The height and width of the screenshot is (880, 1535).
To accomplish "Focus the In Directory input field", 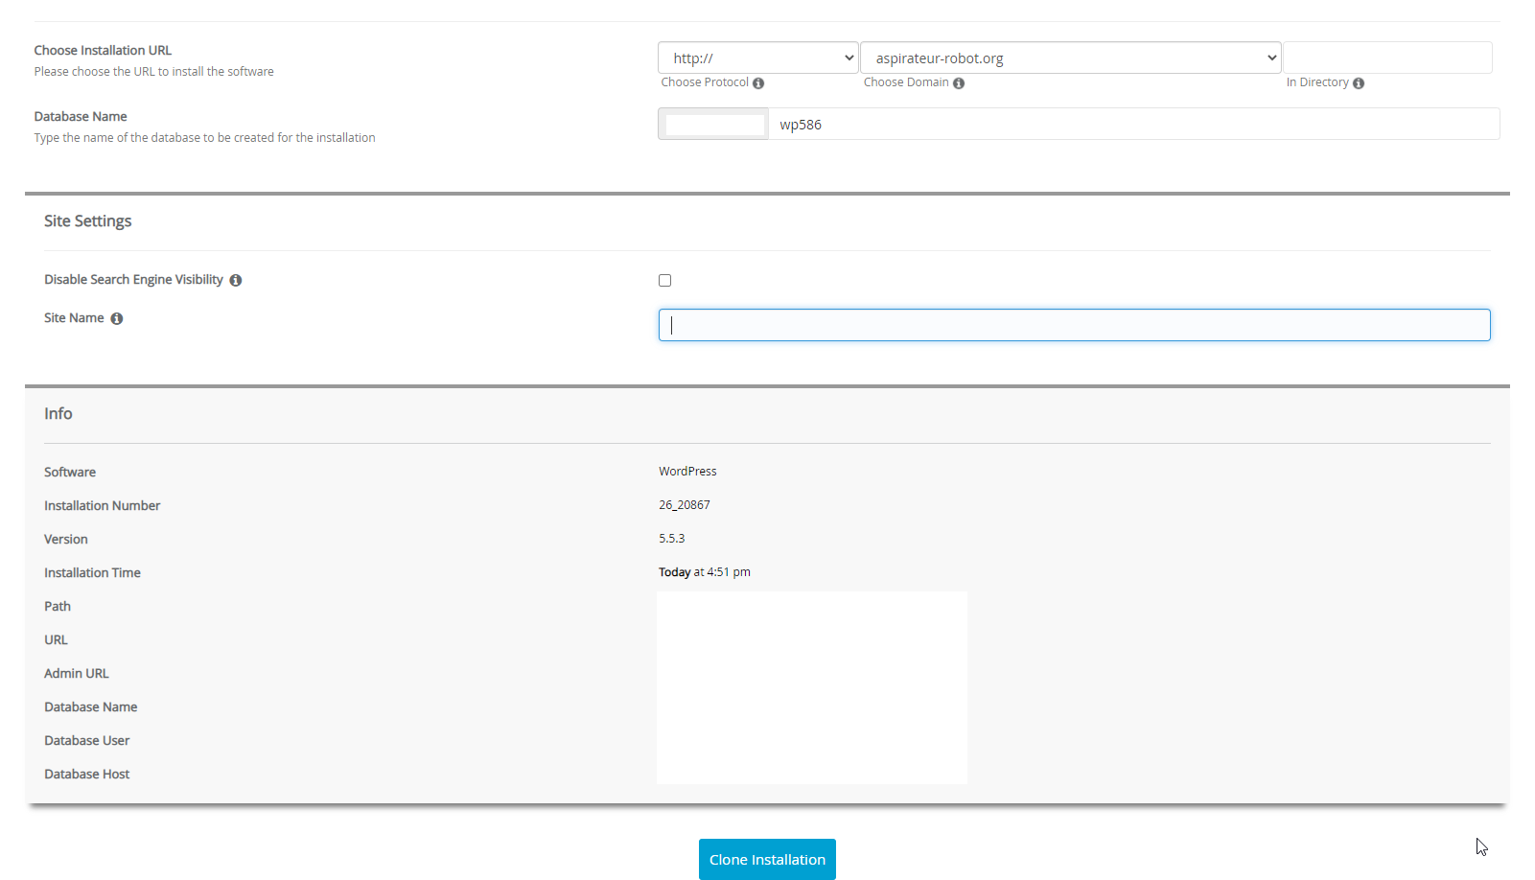I will coord(1387,58).
